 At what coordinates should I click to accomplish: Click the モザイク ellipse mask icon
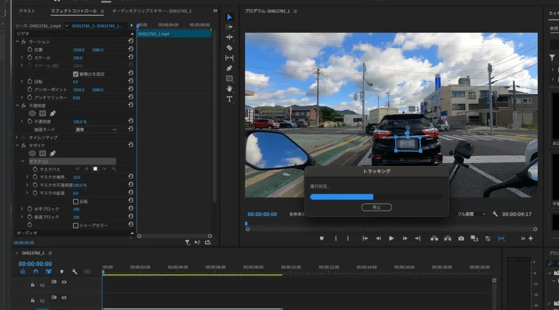pyautogui.click(x=32, y=153)
